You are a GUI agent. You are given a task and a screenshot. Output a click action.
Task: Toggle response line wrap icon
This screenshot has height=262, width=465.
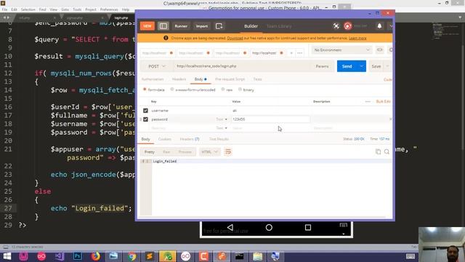(227, 152)
